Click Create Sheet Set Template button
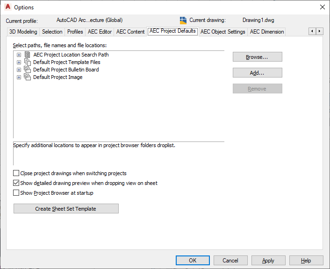Screen dimensions: 330x269 point(66,208)
